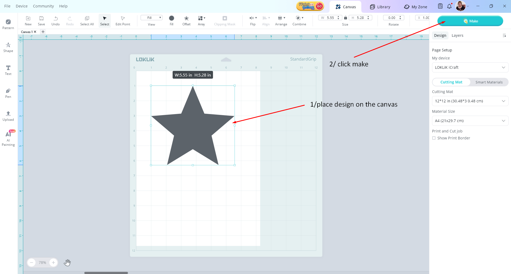Open the dark gray Fill color swatch
This screenshot has width=511, height=274.
[172, 18]
